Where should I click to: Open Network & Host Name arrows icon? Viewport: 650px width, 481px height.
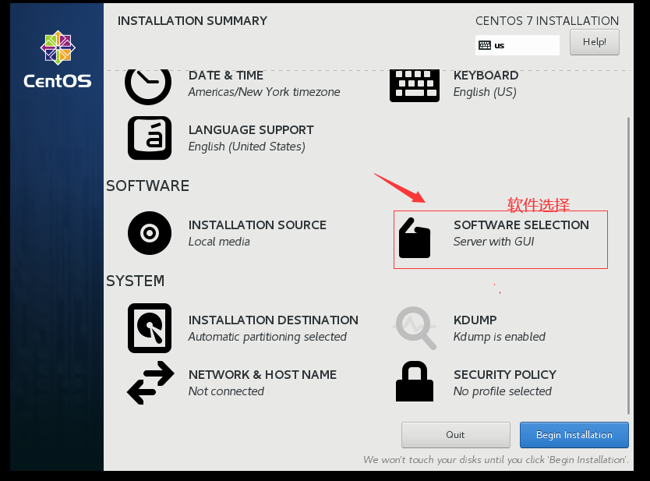coord(150,383)
